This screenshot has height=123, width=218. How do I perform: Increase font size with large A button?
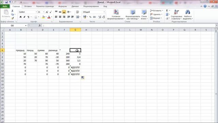click(47, 12)
